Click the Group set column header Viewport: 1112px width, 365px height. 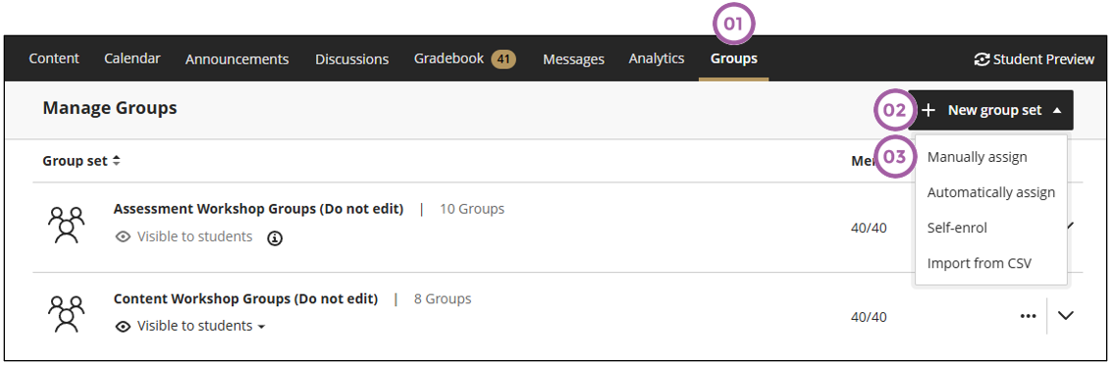pyautogui.click(x=76, y=161)
